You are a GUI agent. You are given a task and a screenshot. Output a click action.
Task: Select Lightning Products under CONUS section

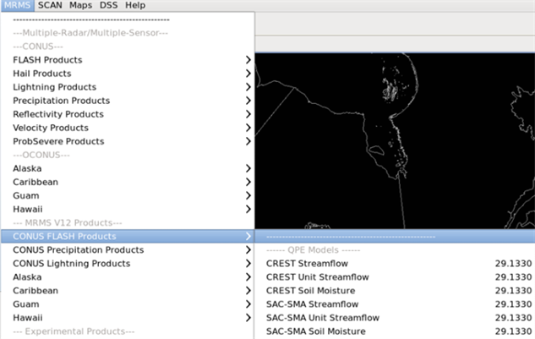pyautogui.click(x=128, y=87)
